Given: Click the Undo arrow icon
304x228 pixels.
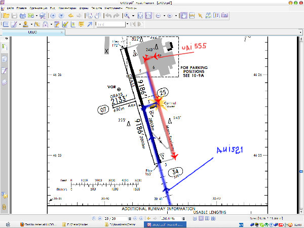Looking at the screenshot, I should tap(108, 16).
